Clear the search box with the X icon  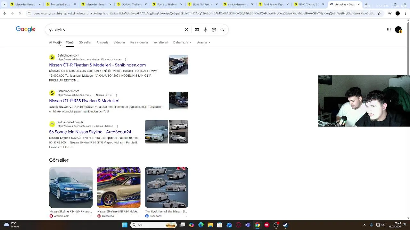pyautogui.click(x=186, y=29)
